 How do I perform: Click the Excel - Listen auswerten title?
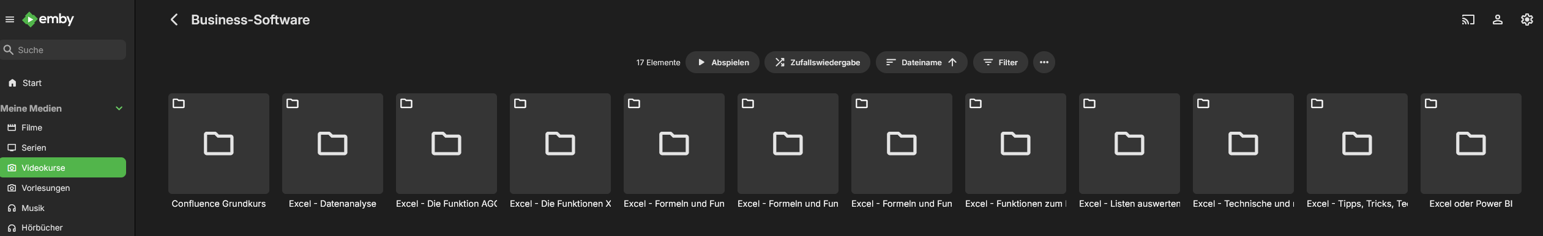coord(1129,204)
